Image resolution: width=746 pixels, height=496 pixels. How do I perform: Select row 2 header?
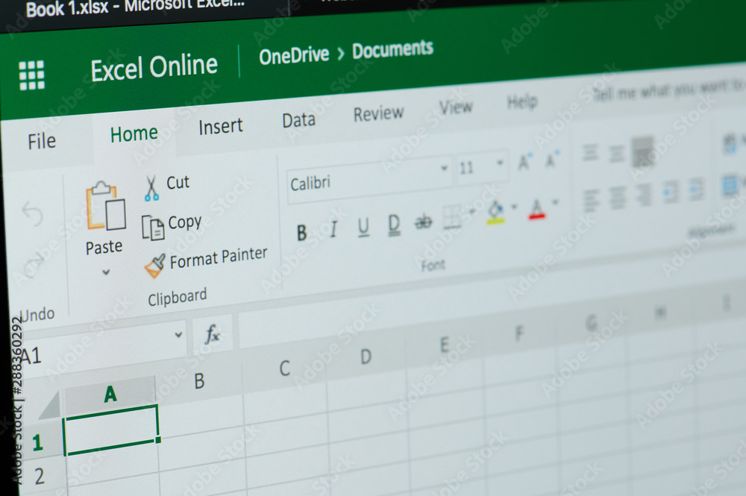click(x=39, y=477)
